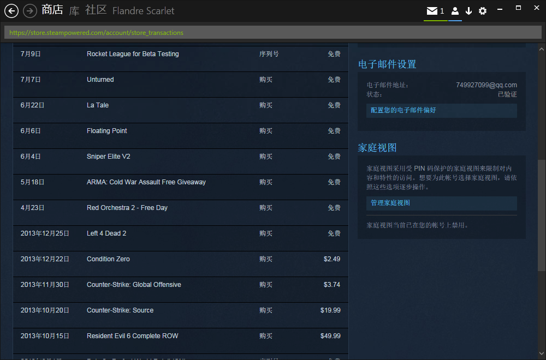Open the 社区 community tab

(96, 10)
